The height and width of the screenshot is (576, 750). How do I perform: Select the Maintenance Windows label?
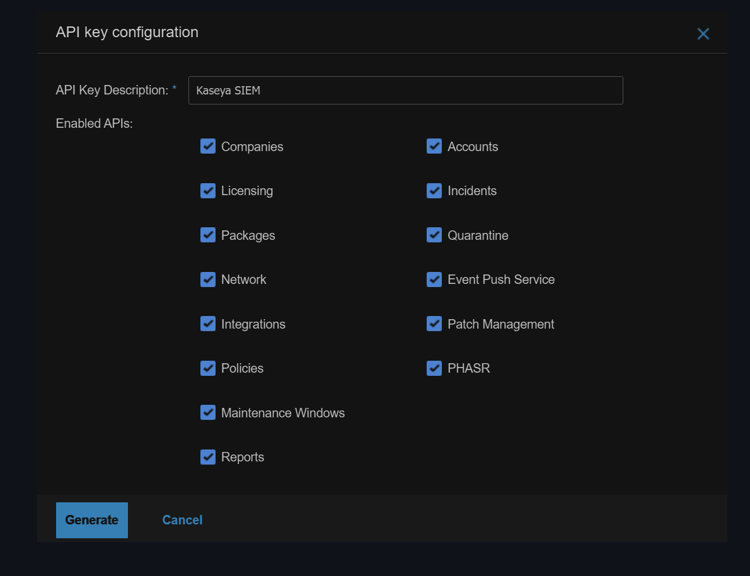(x=283, y=413)
